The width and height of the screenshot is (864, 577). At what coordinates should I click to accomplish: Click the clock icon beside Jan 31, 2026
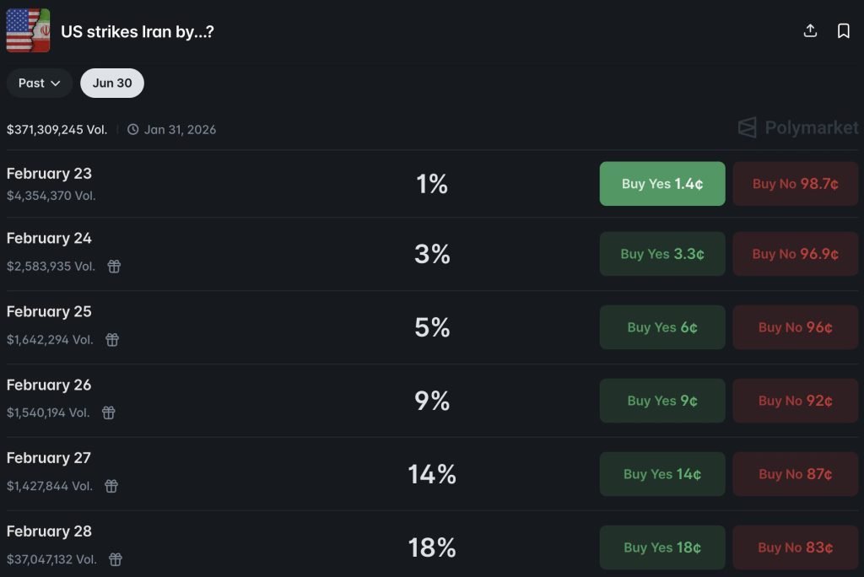[133, 130]
